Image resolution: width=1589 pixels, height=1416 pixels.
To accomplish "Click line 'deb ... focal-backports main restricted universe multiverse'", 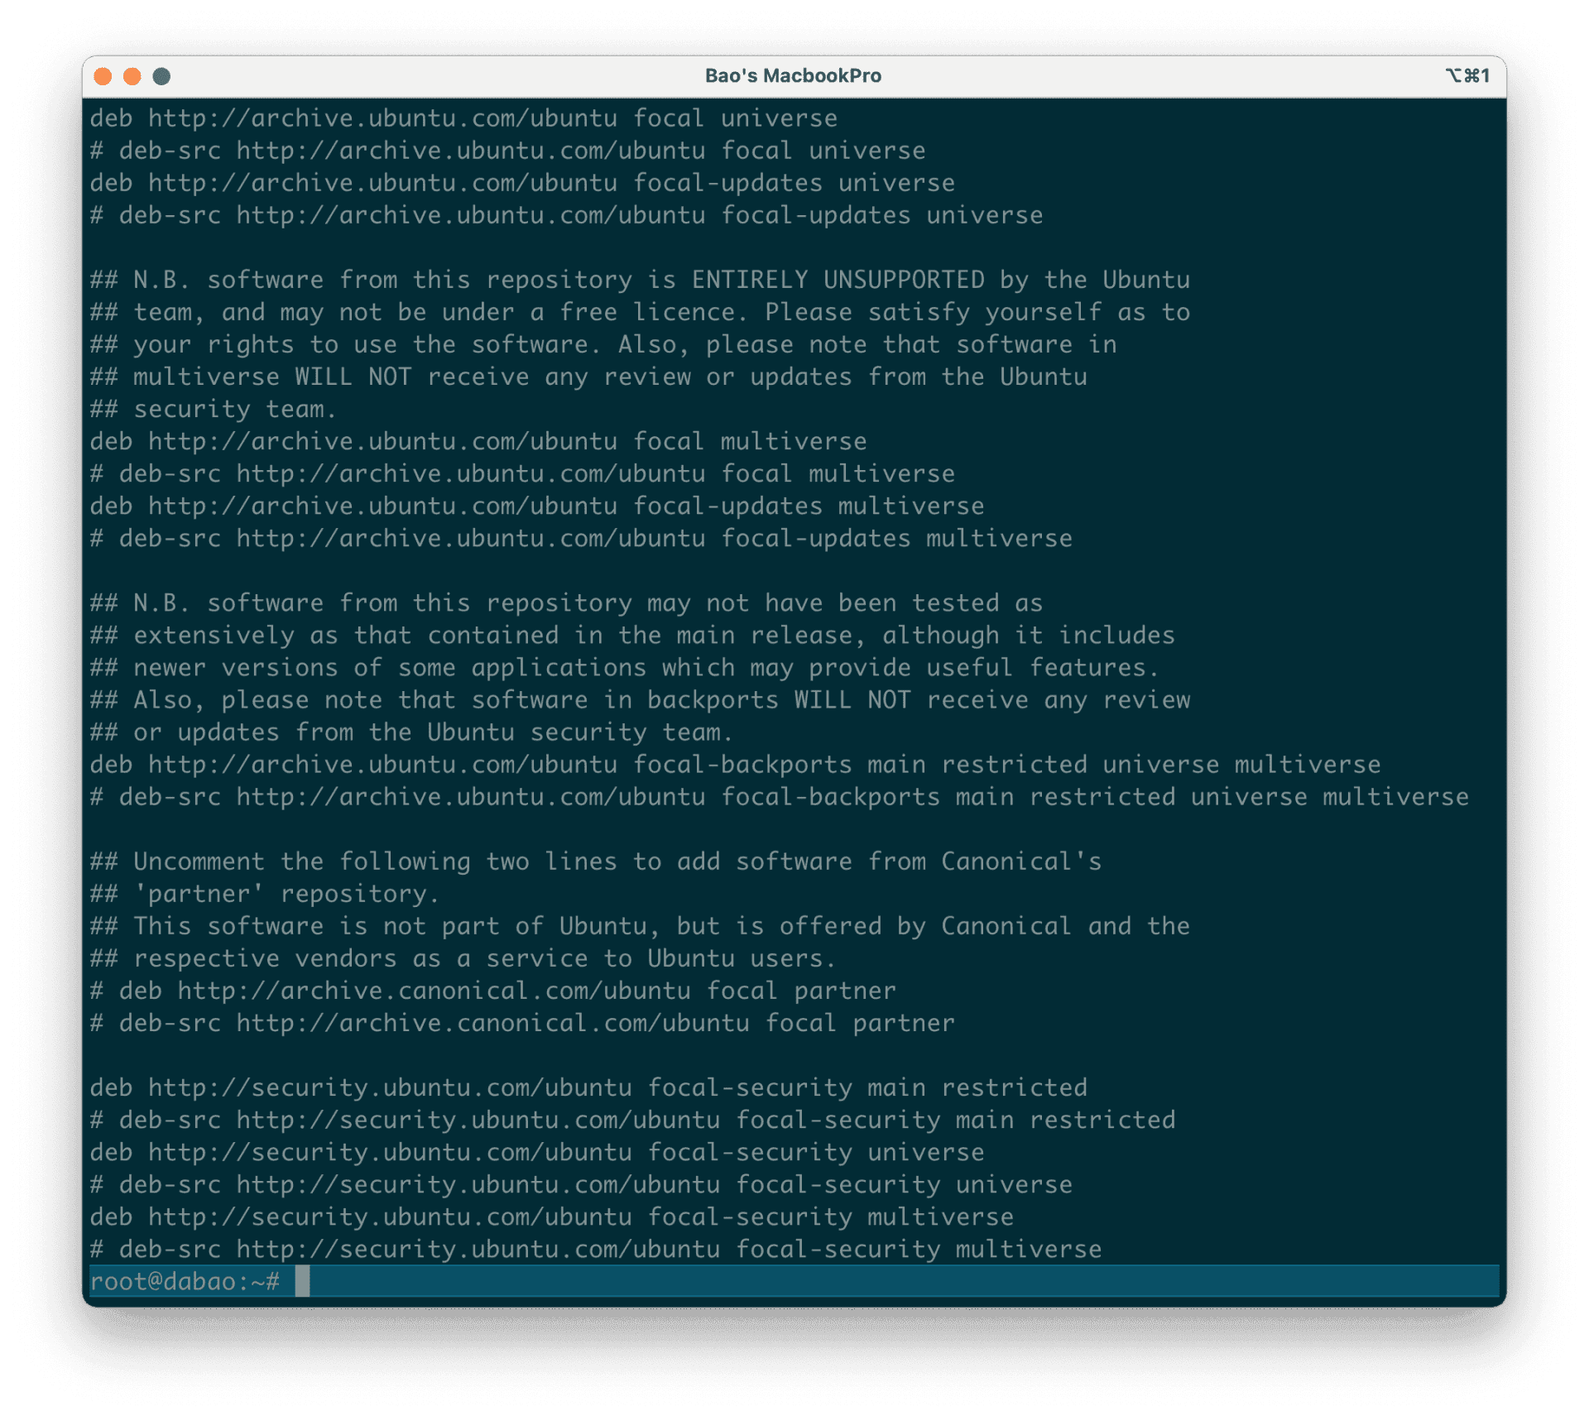I will 735,764.
